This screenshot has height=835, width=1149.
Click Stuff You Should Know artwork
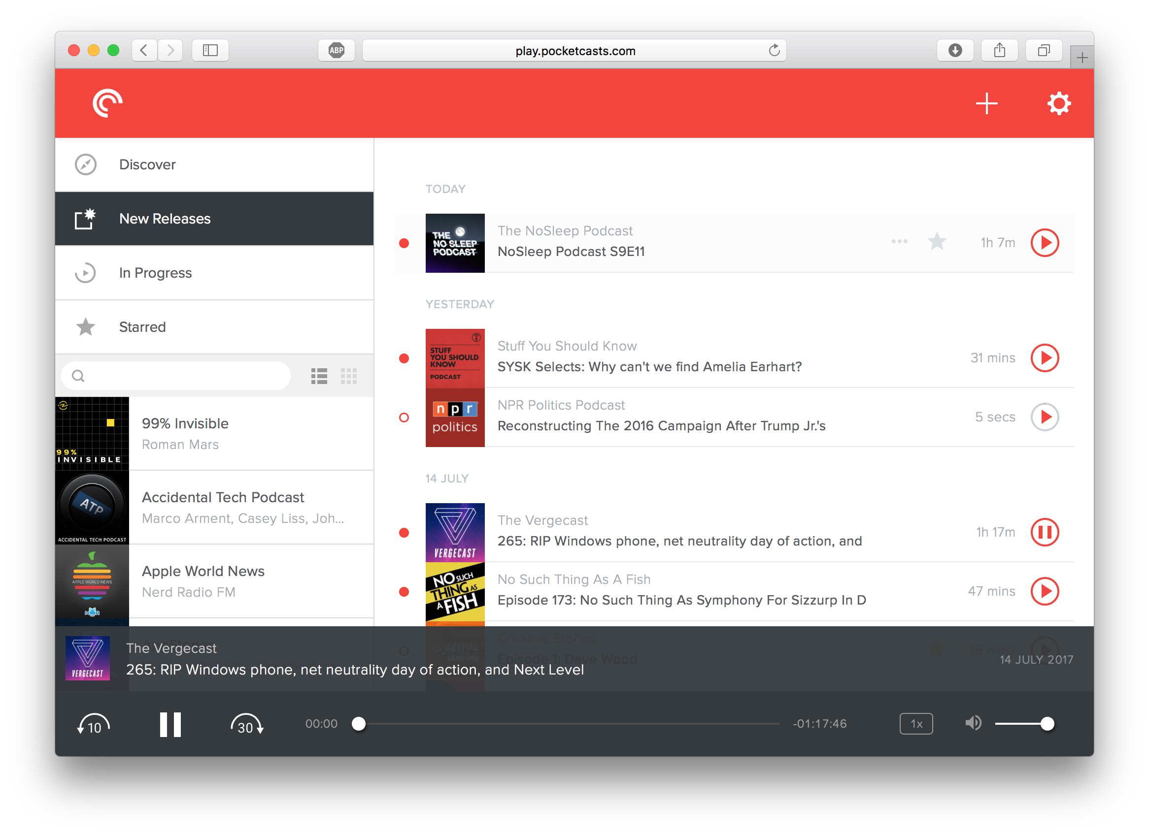coord(455,358)
